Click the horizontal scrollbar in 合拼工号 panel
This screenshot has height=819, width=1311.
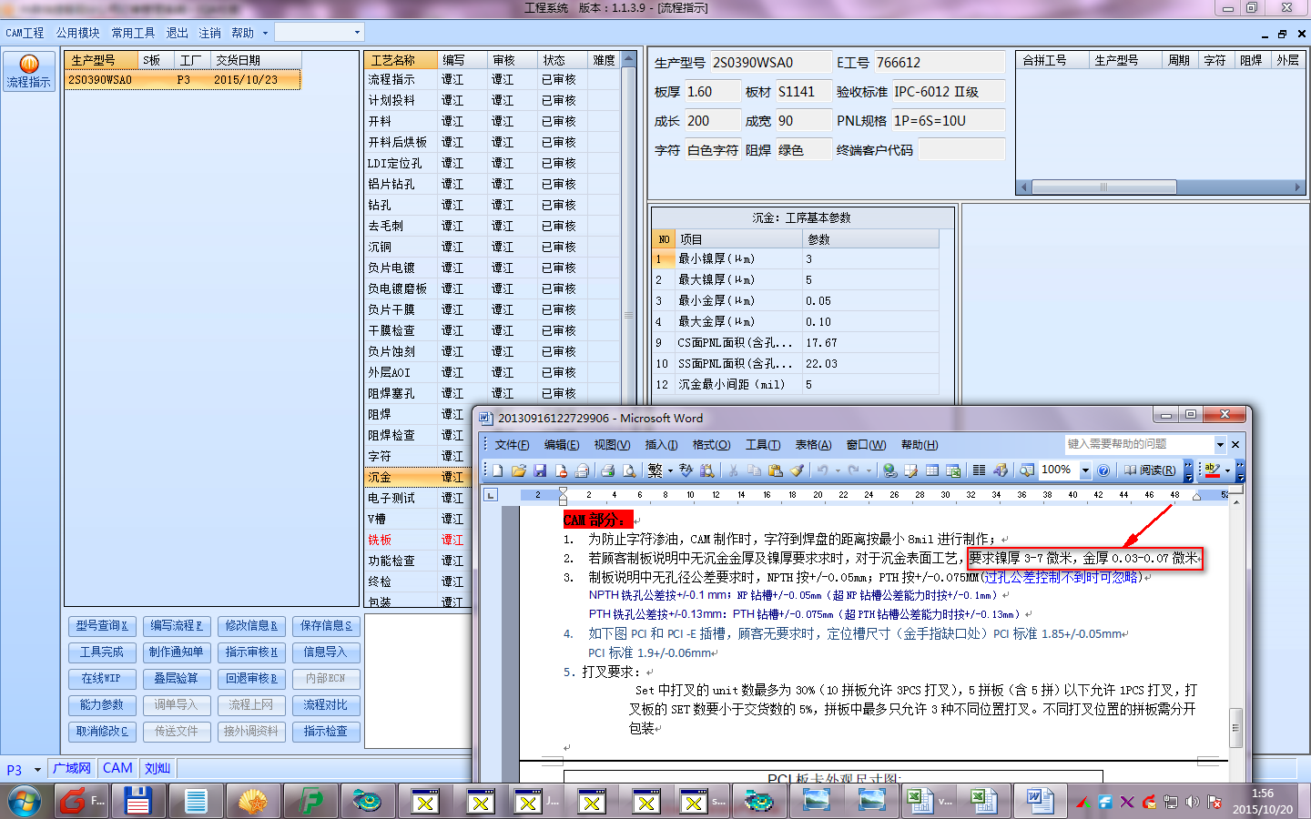(x=1103, y=187)
